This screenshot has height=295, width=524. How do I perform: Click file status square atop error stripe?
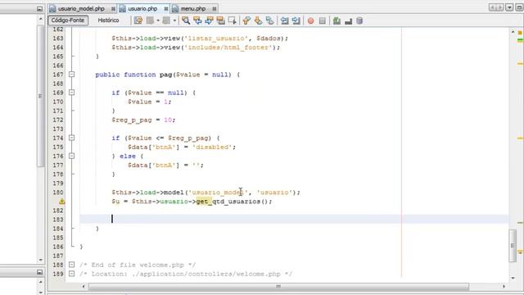[x=520, y=33]
